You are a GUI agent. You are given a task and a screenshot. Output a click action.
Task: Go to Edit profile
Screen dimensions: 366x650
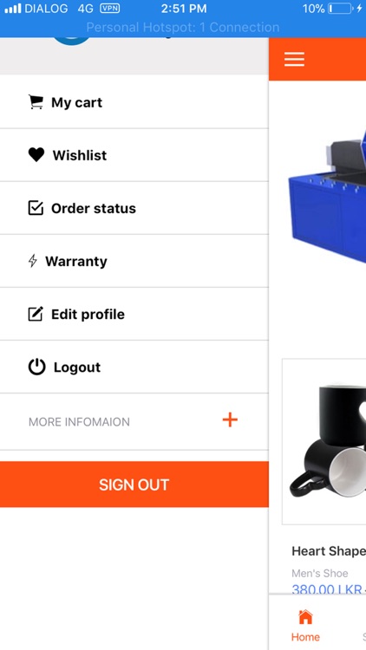tap(134, 314)
